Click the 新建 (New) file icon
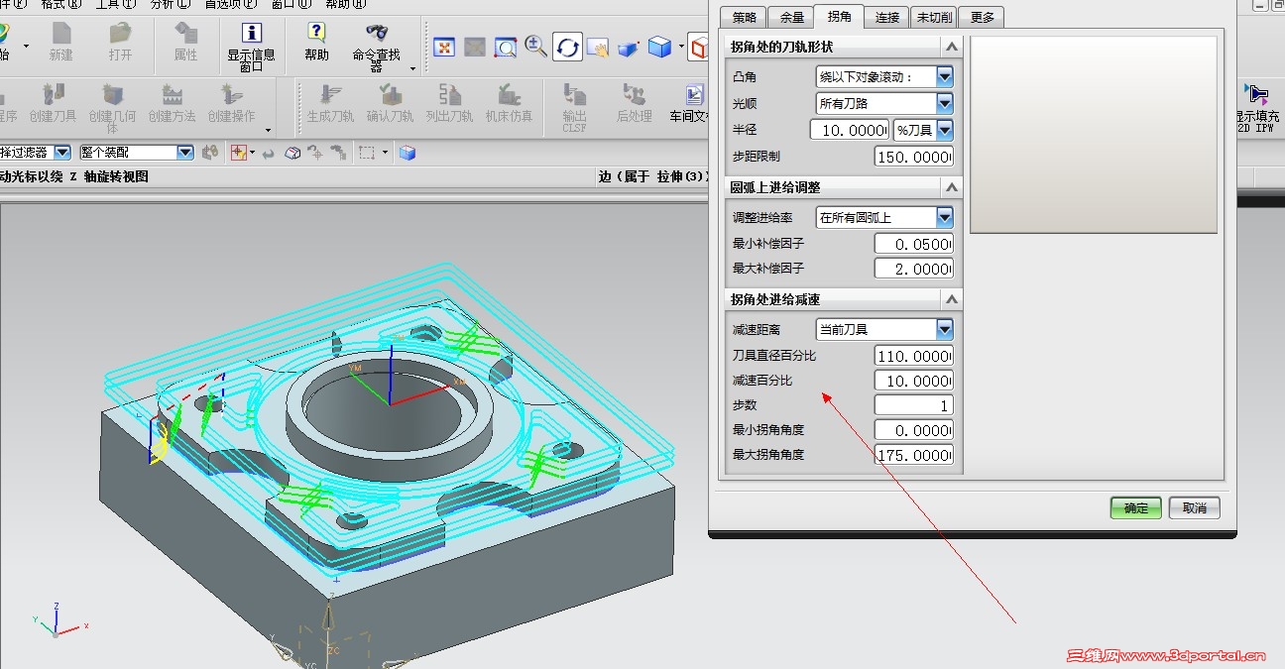The width and height of the screenshot is (1285, 669). [61, 42]
